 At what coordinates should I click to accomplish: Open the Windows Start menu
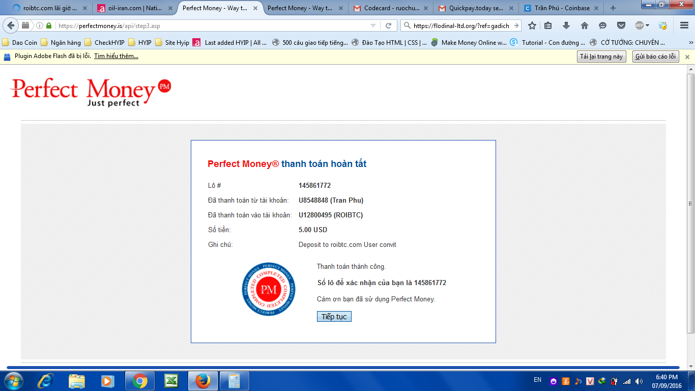[x=13, y=381]
